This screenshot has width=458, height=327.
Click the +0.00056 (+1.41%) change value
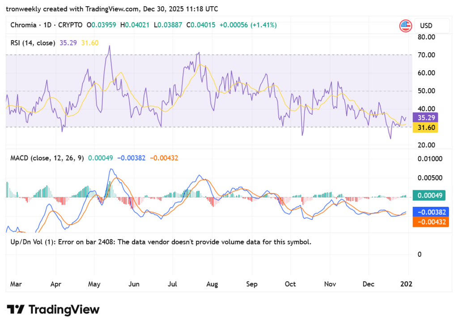tap(248, 25)
